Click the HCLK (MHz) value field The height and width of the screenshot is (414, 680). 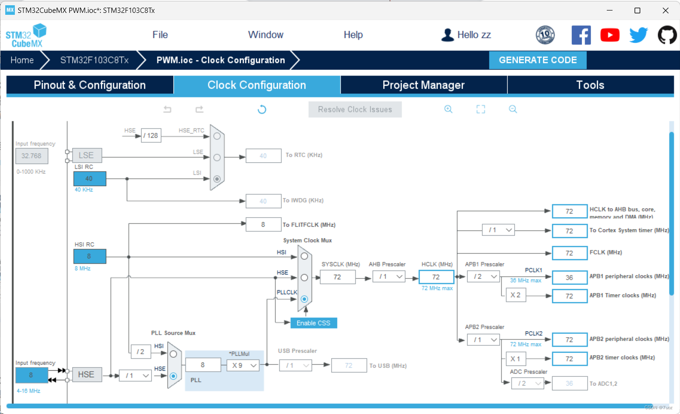point(436,277)
